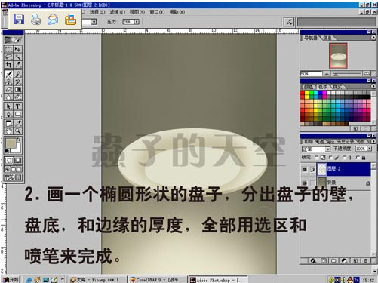Switch to CorelDRAW 9 taskbar button
Image resolution: width=378 pixels, height=283 pixels.
[157, 279]
